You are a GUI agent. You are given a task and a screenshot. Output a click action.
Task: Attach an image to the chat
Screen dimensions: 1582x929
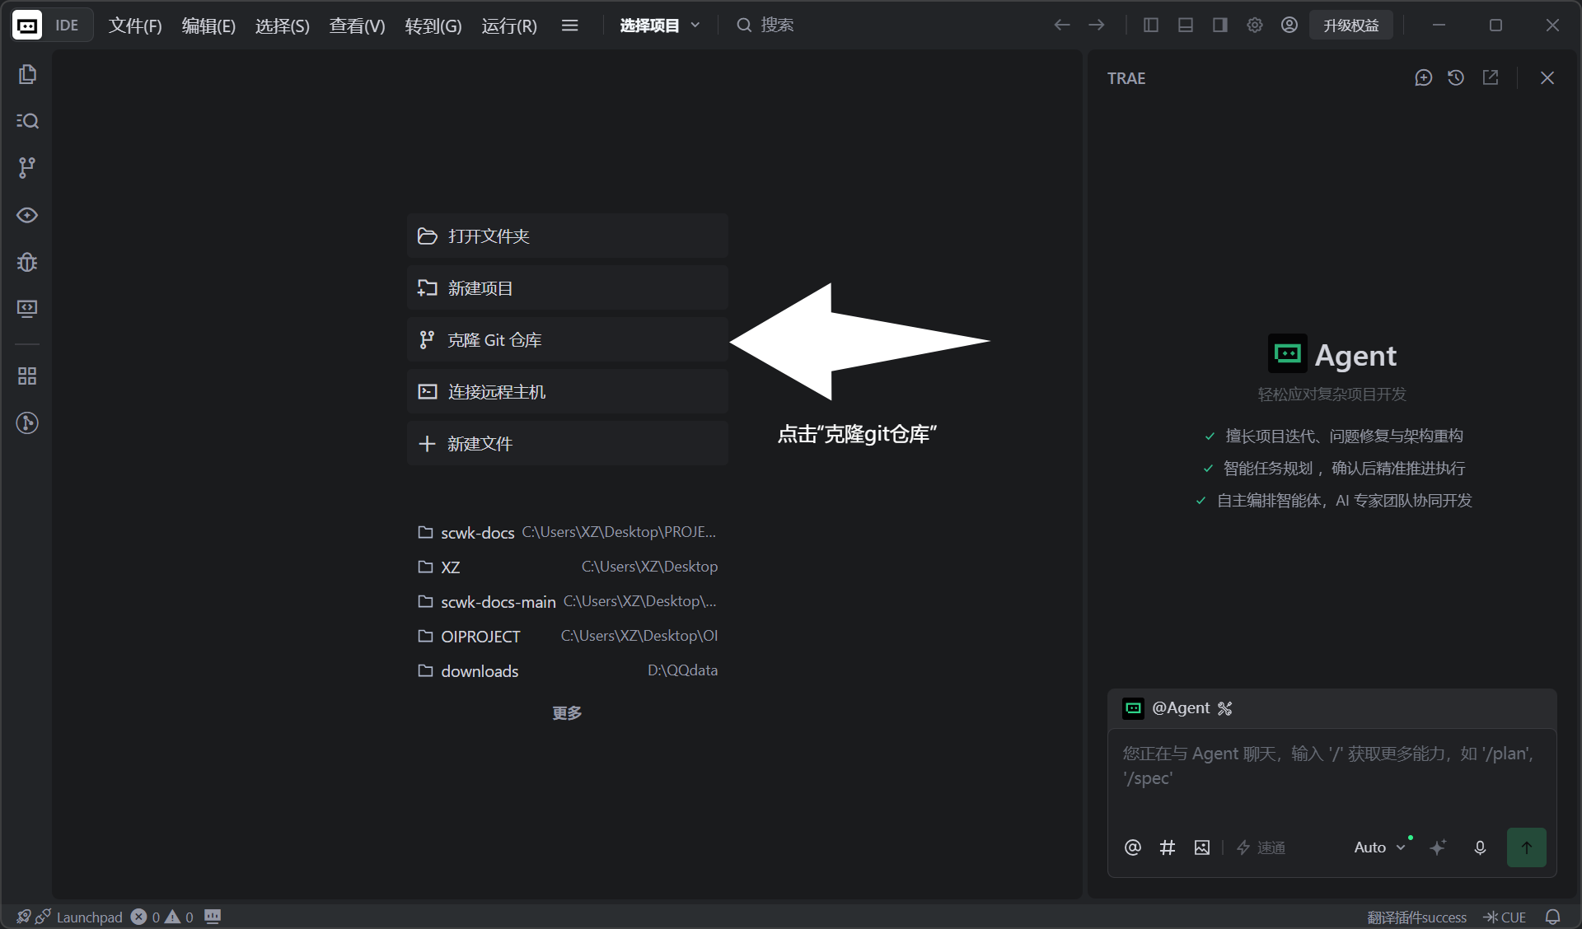[1202, 847]
